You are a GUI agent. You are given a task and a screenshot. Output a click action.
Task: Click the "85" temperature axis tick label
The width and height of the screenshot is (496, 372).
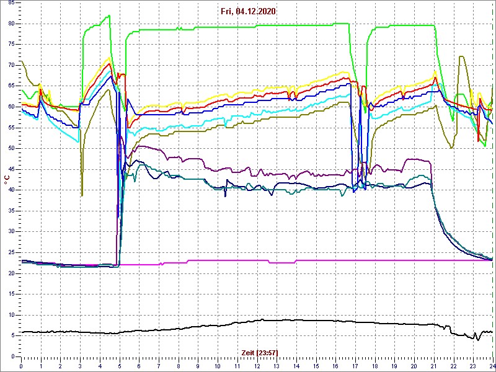[11, 3]
